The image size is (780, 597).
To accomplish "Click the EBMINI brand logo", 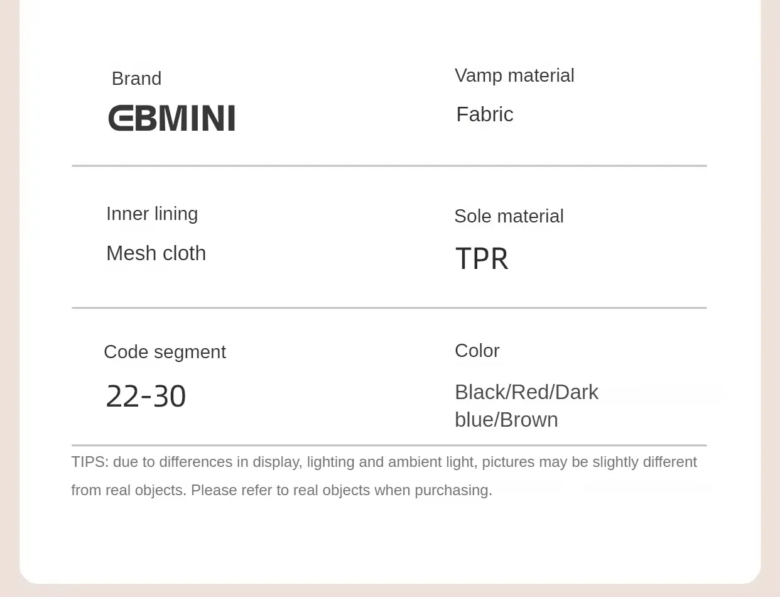I will [x=171, y=118].
